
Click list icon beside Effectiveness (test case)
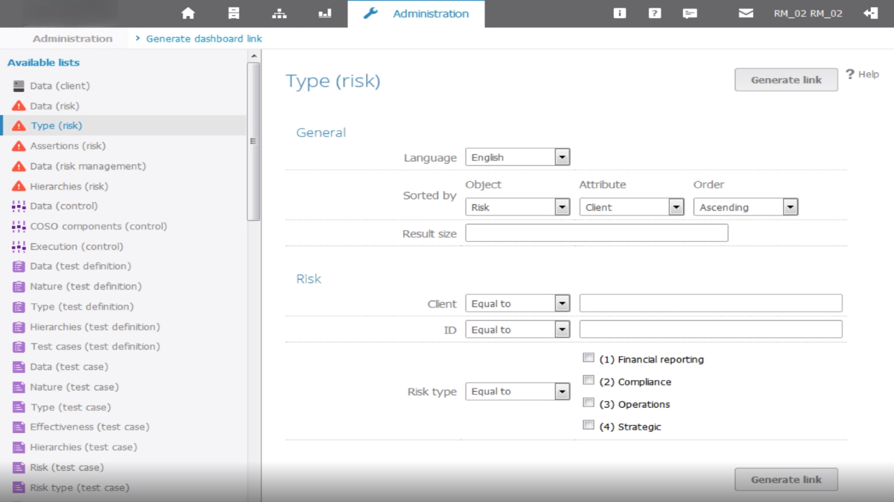coord(19,427)
